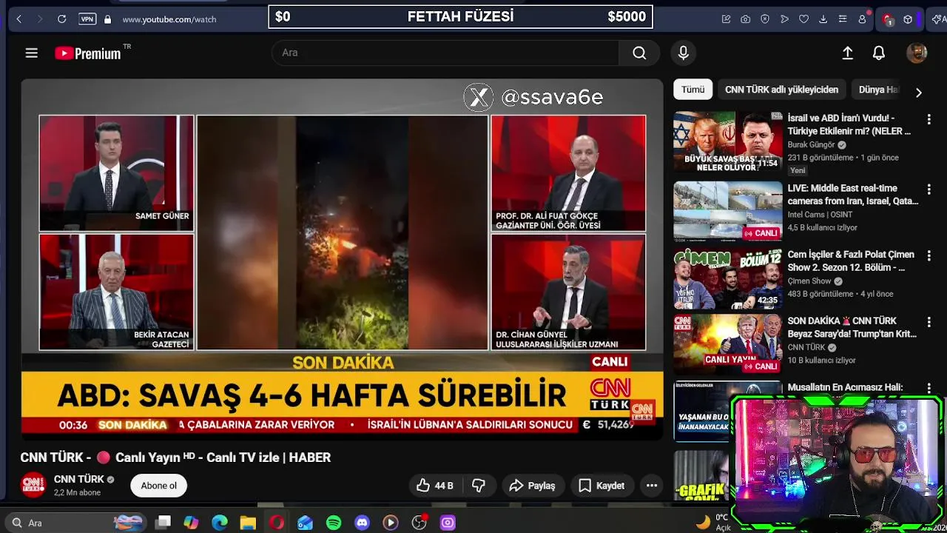Screen dimensions: 947x533
Task: Open OBS Studio from the taskbar
Action: 419,523
